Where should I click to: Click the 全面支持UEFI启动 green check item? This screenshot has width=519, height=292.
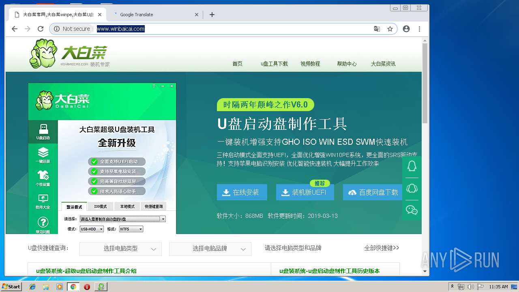(118, 161)
